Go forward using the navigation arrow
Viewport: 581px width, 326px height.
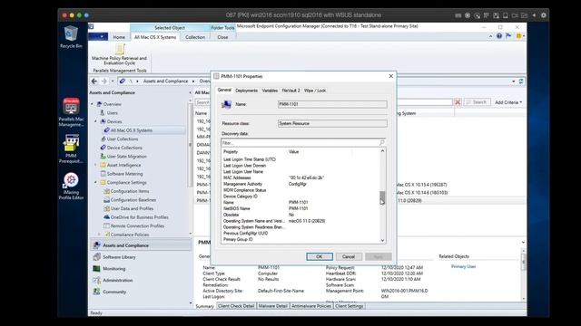click(x=104, y=81)
